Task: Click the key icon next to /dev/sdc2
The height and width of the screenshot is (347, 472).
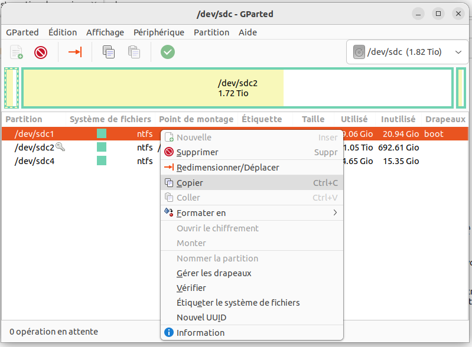Action: (x=60, y=147)
